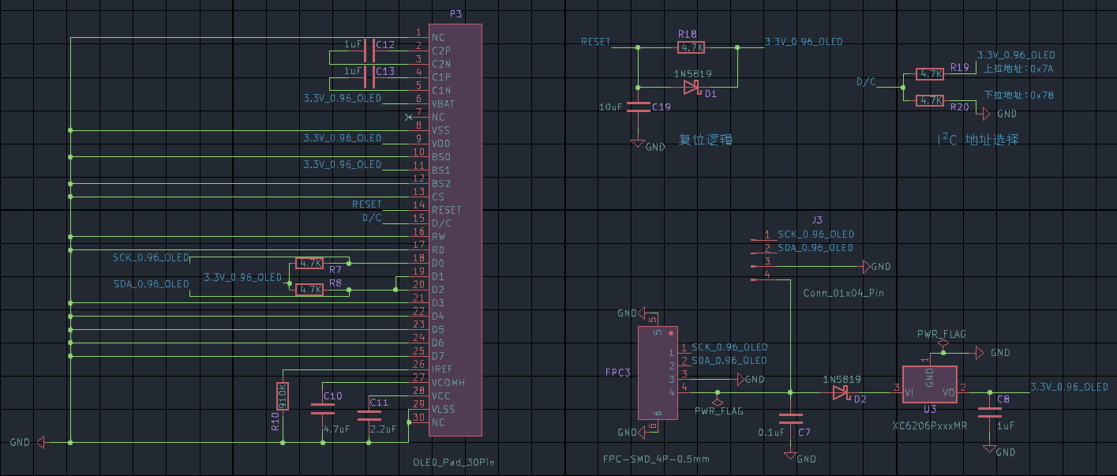Select pull-up resistor R19

(929, 74)
